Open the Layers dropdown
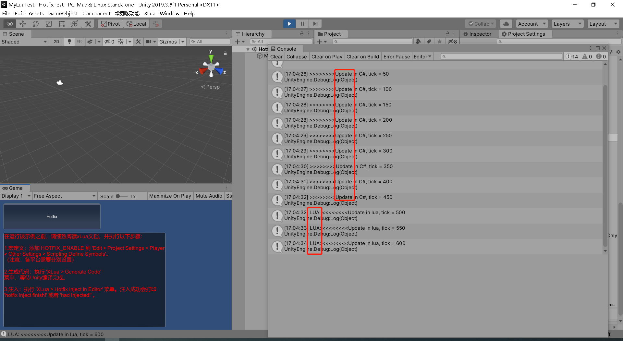This screenshot has height=341, width=623. [568, 24]
